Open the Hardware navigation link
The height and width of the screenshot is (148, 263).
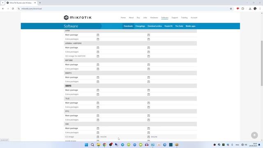coord(154,18)
